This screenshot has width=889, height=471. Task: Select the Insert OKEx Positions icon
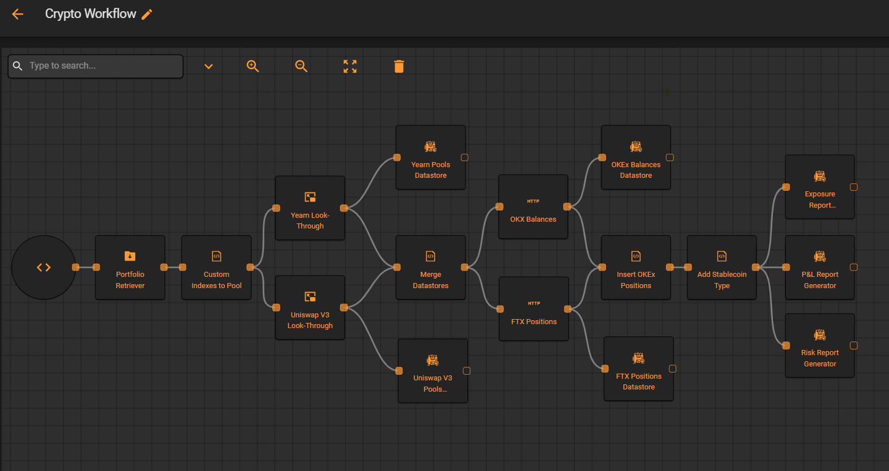pyautogui.click(x=636, y=256)
